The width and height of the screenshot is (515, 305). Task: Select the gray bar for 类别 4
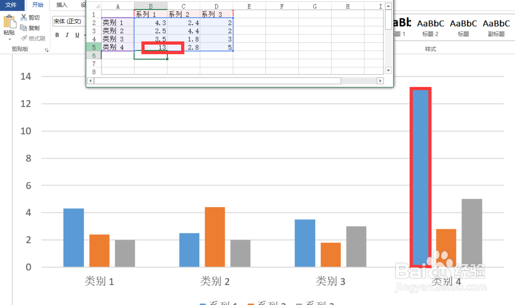point(472,233)
